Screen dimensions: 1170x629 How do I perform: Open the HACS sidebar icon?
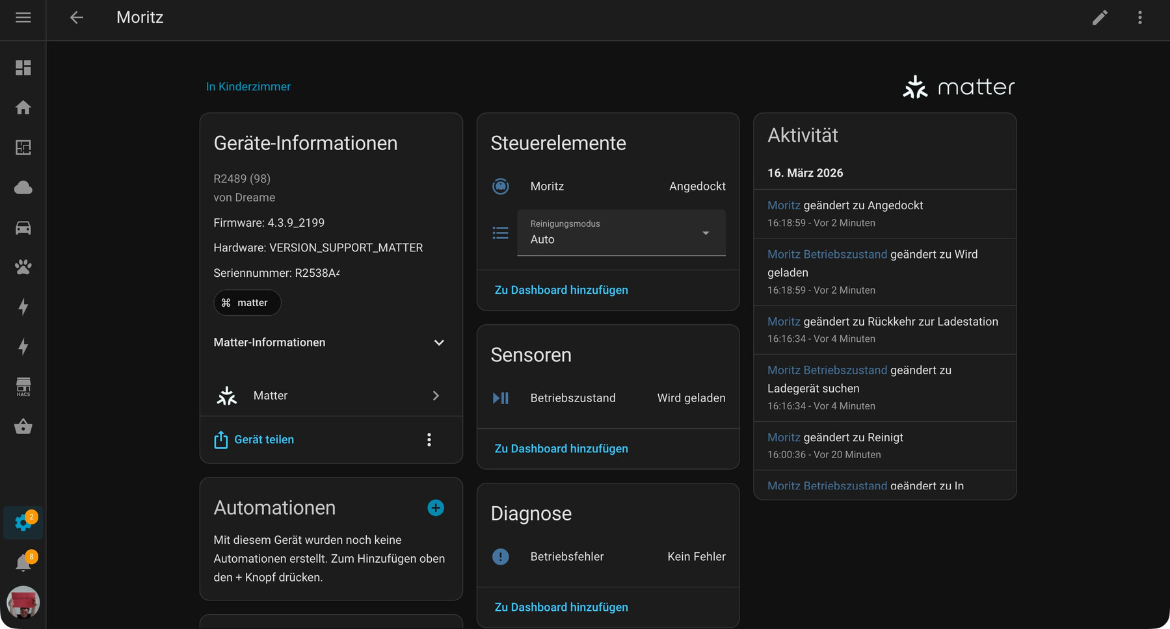[23, 387]
